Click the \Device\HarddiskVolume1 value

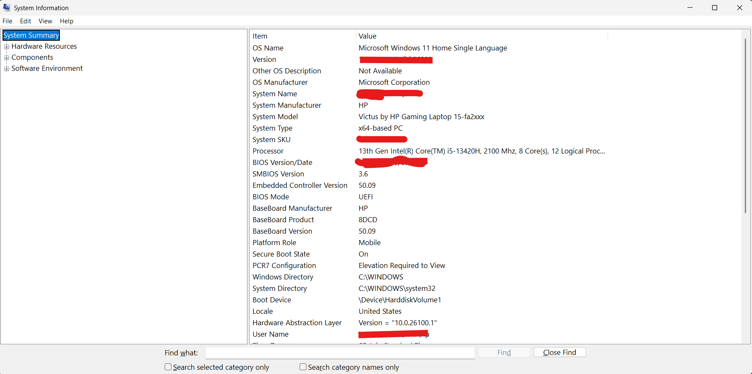tap(400, 300)
